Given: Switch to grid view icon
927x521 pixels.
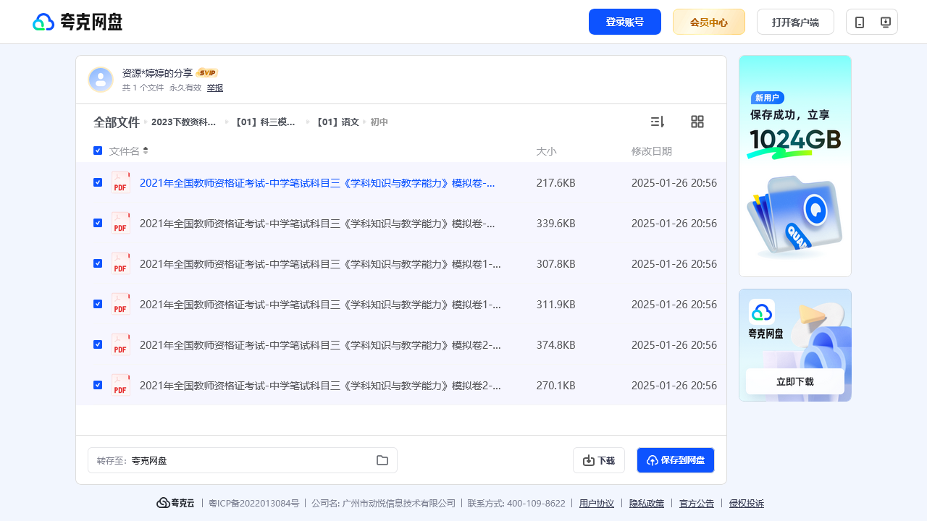Looking at the screenshot, I should coord(697,122).
